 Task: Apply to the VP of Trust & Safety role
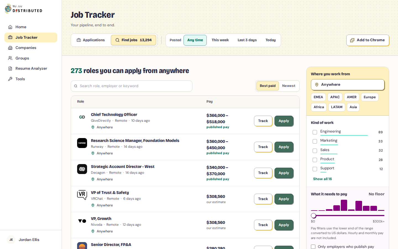coord(284,199)
